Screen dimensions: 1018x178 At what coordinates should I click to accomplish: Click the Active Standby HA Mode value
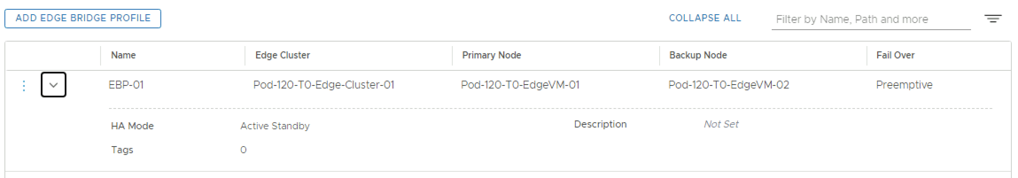pyautogui.click(x=275, y=126)
